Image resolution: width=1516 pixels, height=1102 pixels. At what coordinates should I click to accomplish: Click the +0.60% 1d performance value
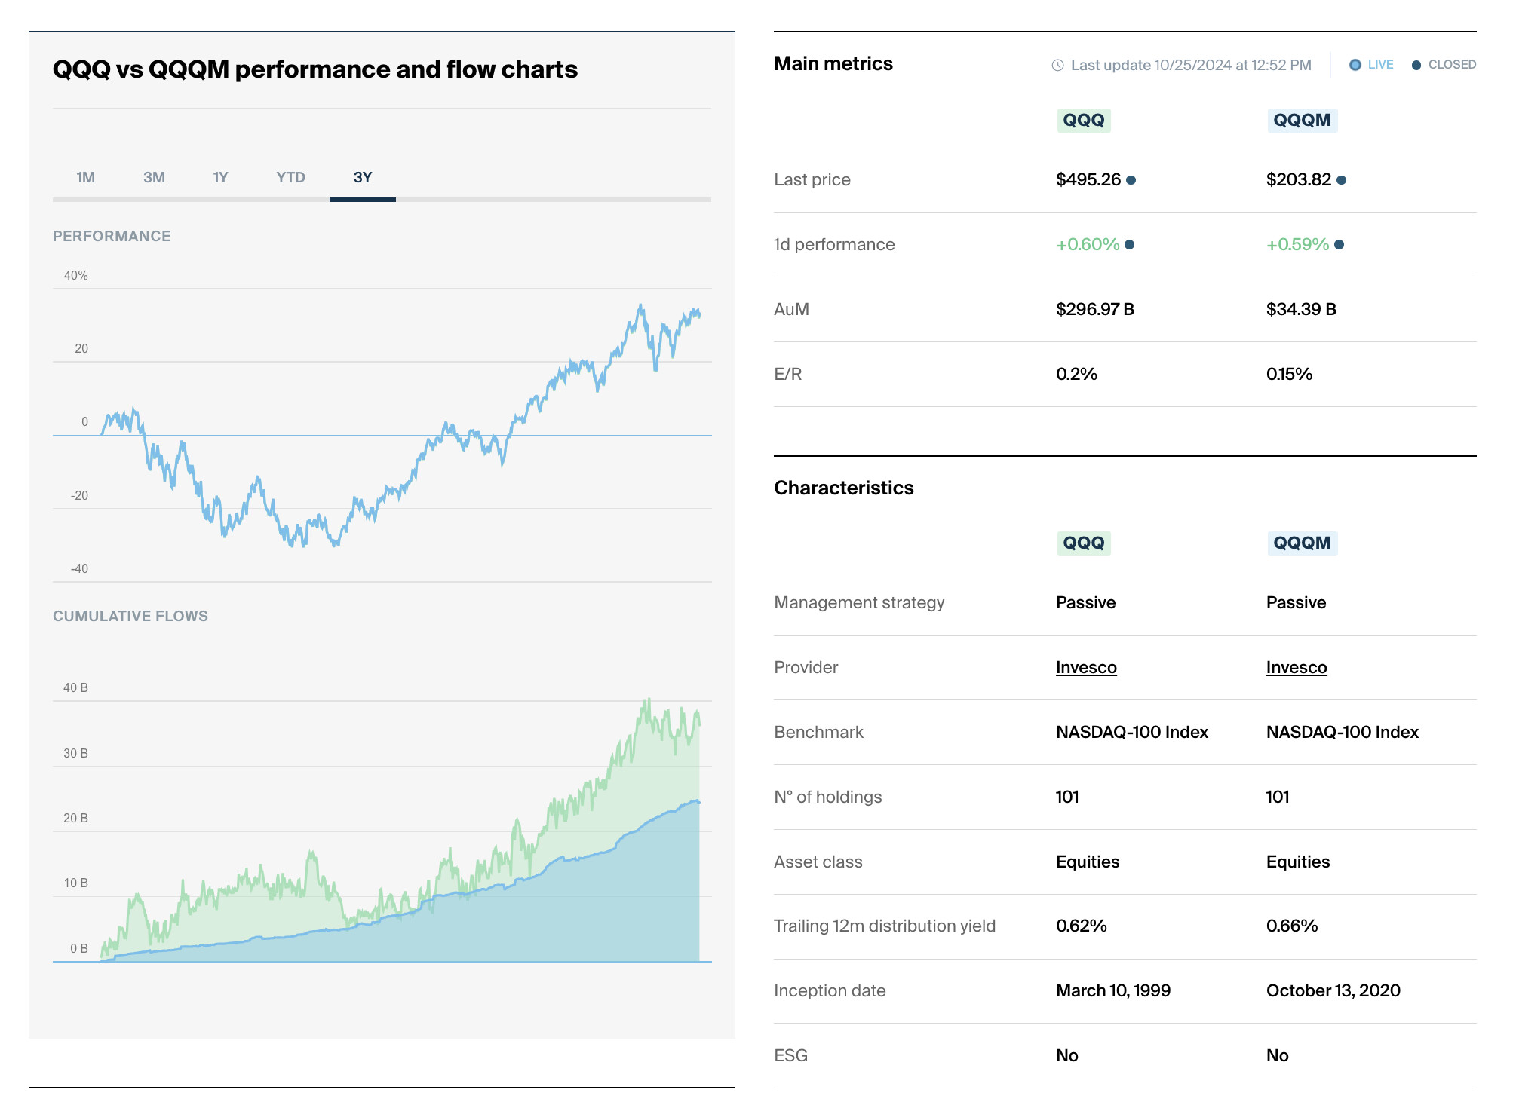[1088, 244]
